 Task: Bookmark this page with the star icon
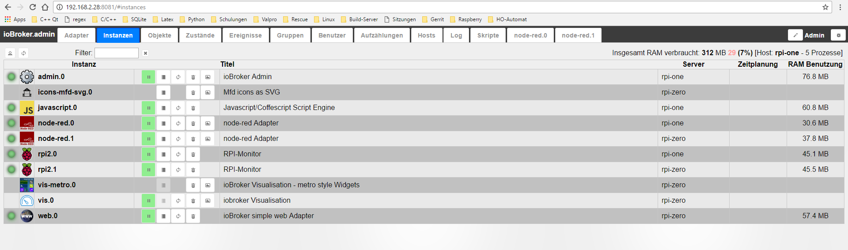pos(825,7)
